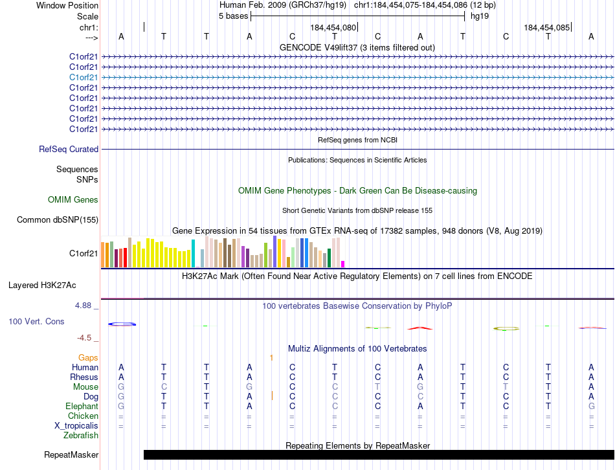Open the H3K27Ac Mark track title

pyautogui.click(x=357, y=276)
